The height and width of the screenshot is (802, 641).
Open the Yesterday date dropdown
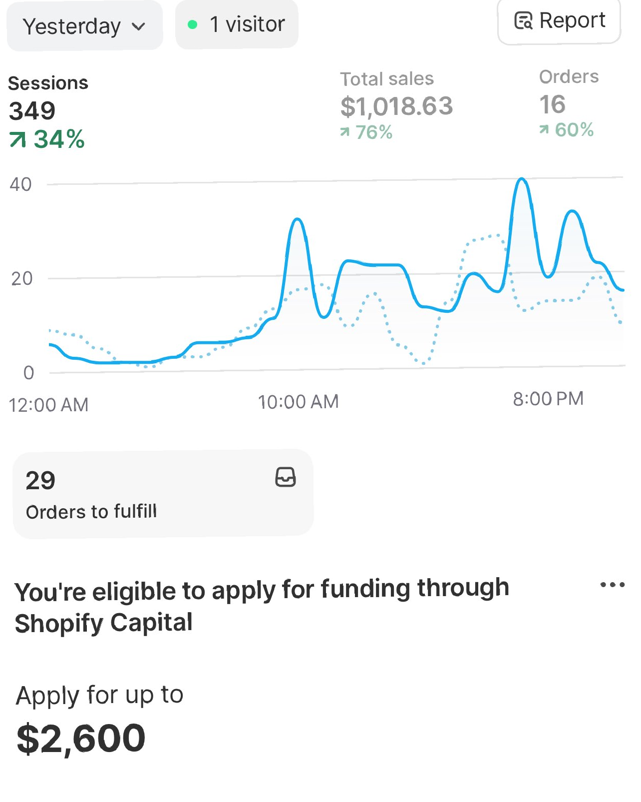(x=84, y=26)
